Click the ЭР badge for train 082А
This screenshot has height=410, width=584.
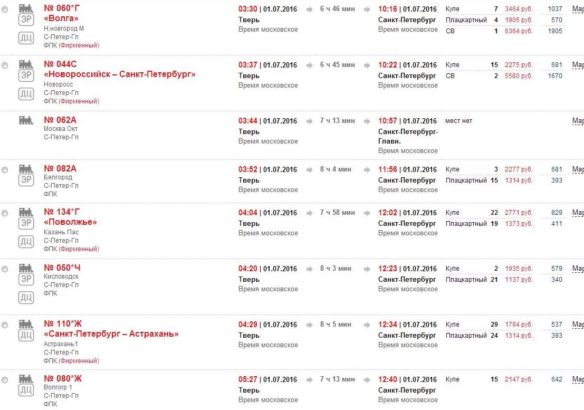[26, 180]
